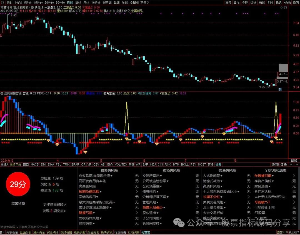The width and height of the screenshot is (300, 235).
Task: Open the 更多 periods dropdown
Action: (144, 3)
